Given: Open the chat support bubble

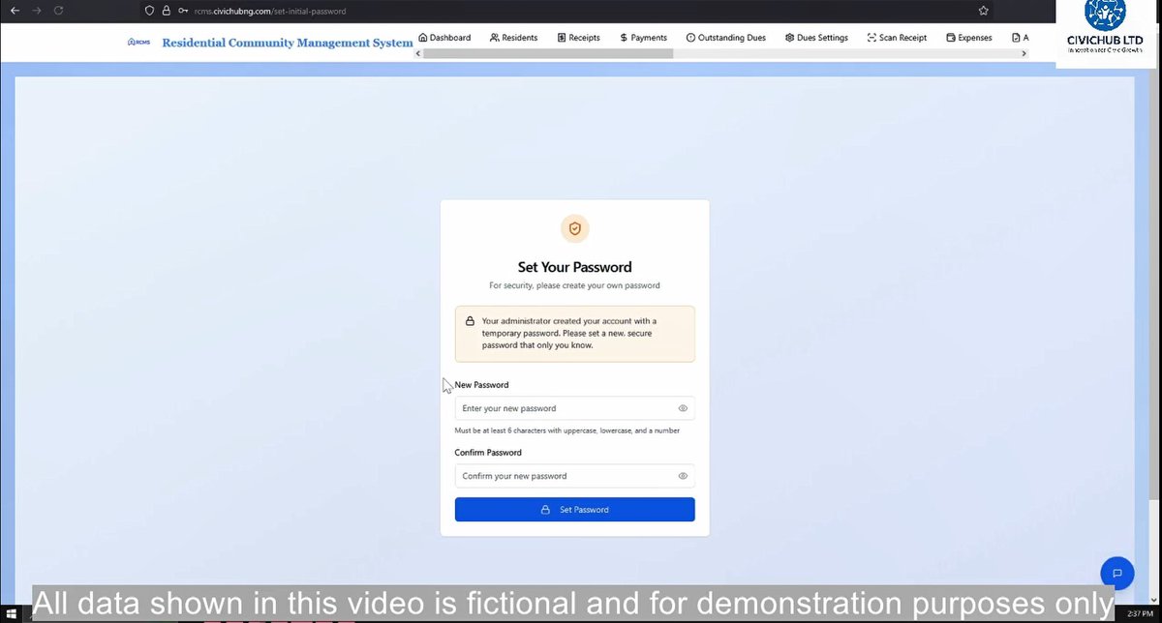Looking at the screenshot, I should pyautogui.click(x=1117, y=573).
